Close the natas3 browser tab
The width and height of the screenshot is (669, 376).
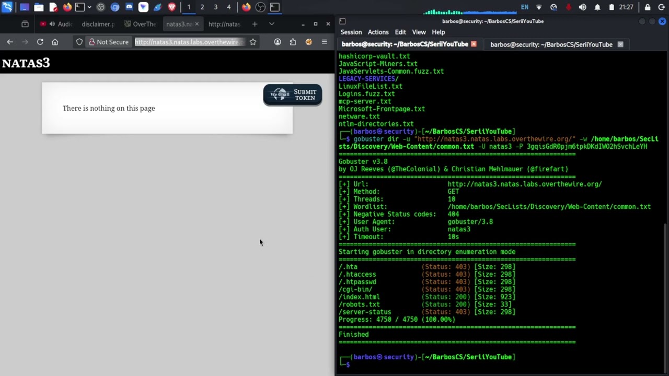point(197,24)
